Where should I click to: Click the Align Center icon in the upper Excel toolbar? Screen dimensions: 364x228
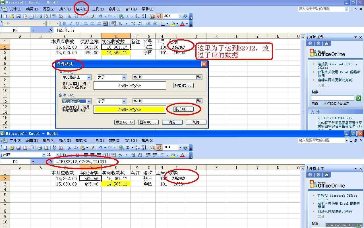tap(92, 24)
